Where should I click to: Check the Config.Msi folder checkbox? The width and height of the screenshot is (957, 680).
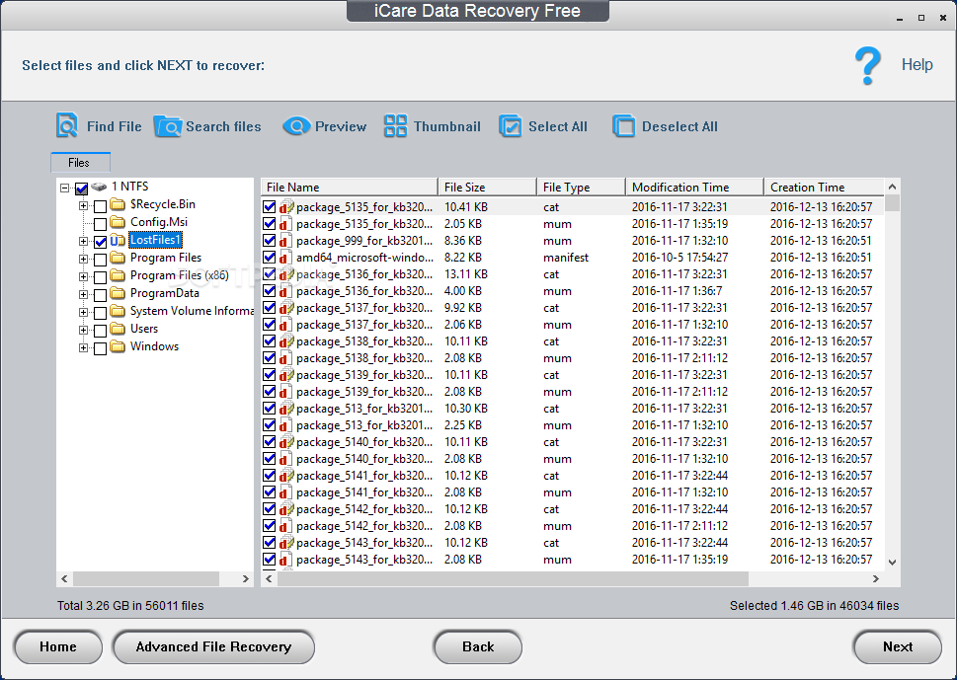(100, 224)
